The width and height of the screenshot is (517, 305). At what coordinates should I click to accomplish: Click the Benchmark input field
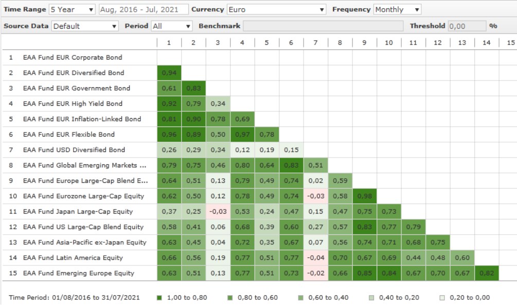323,26
